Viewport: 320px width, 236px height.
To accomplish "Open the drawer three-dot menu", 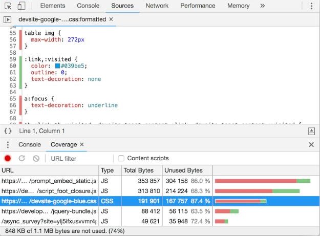I will pos(8,145).
